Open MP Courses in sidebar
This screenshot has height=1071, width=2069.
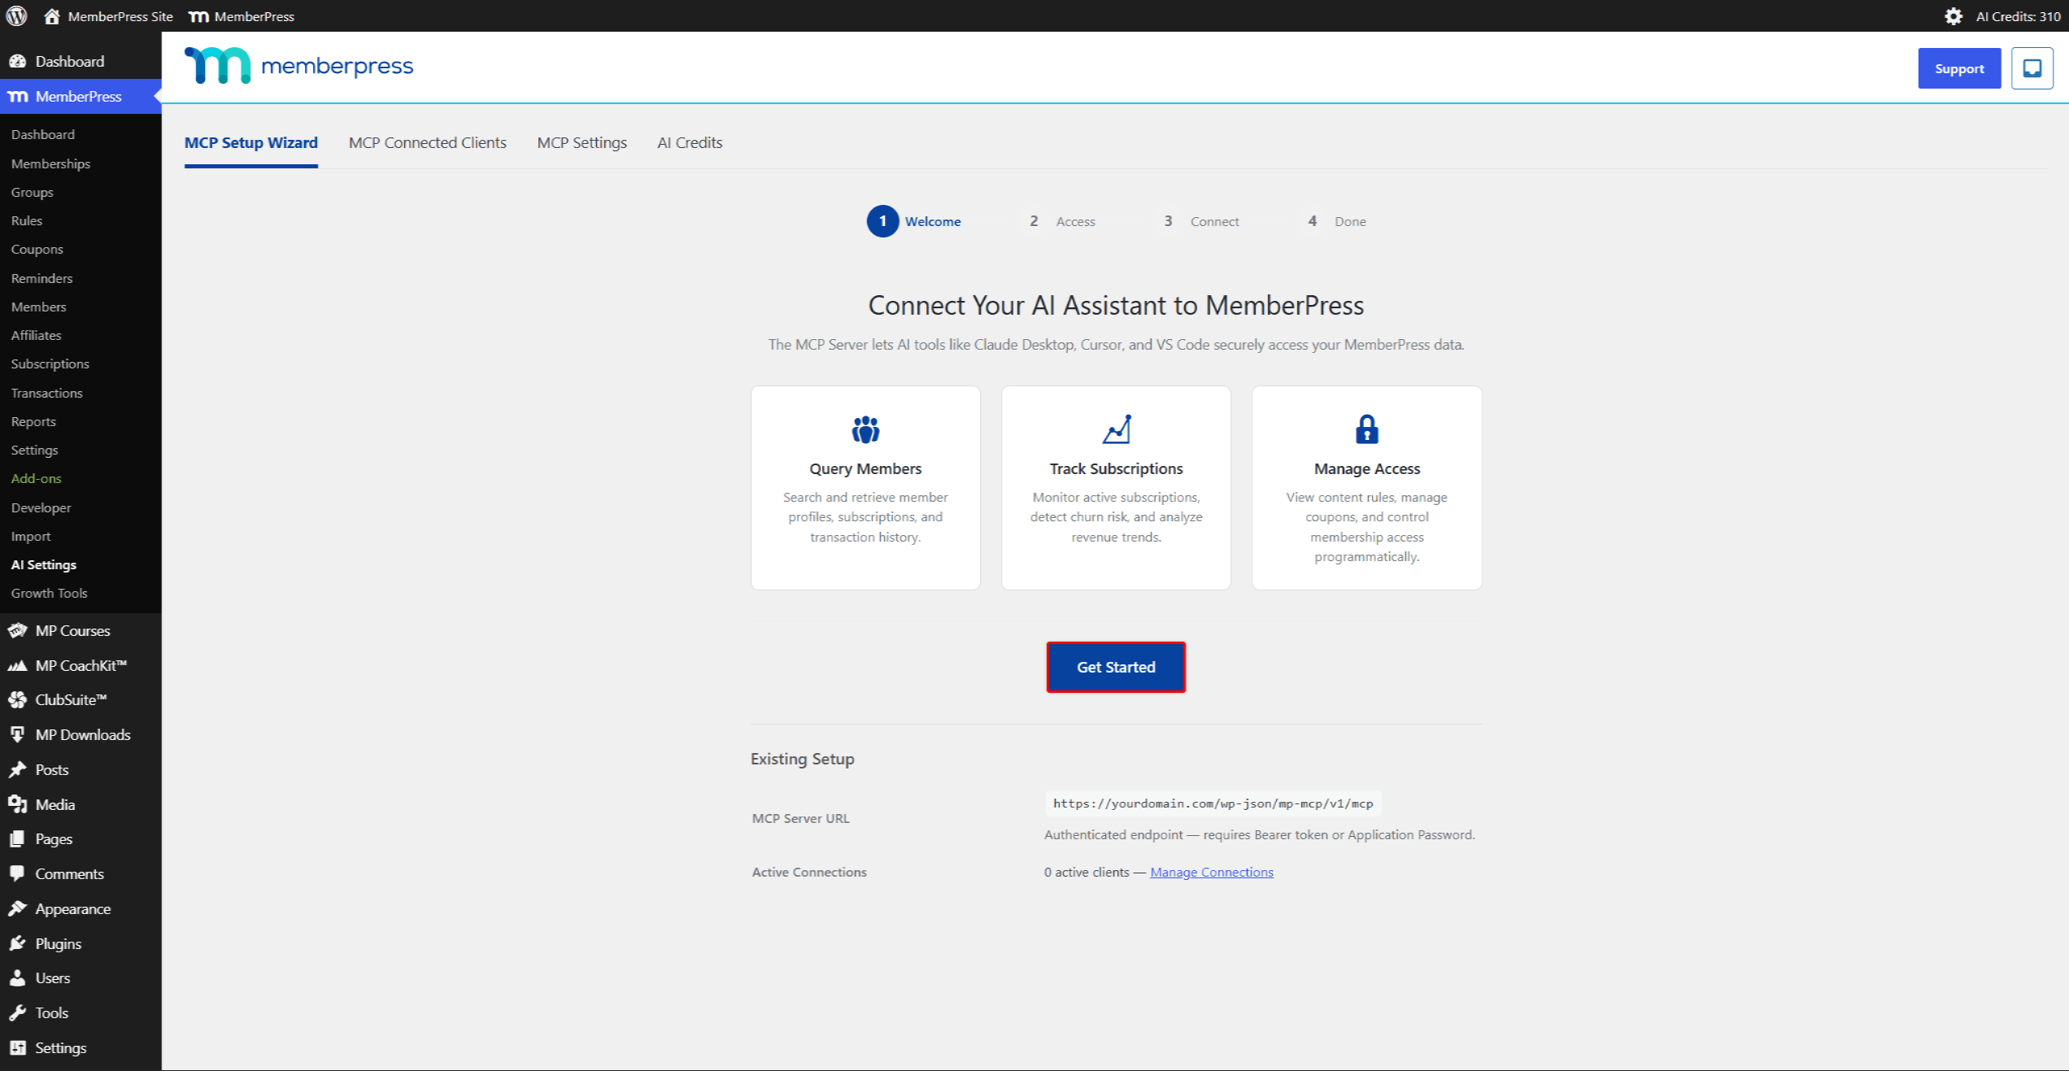(81, 630)
